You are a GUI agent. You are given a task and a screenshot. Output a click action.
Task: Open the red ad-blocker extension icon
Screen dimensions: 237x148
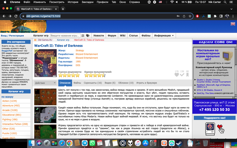coord(197,16)
